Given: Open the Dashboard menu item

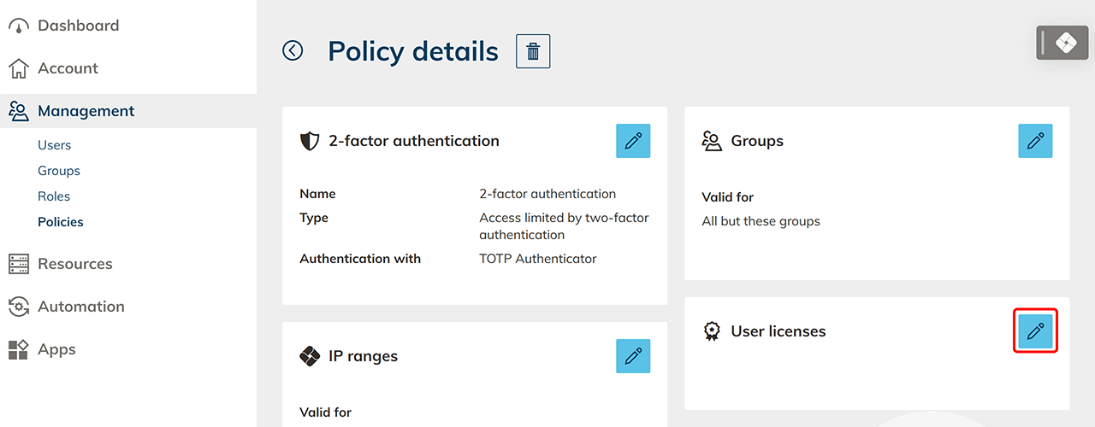Looking at the screenshot, I should point(78,26).
